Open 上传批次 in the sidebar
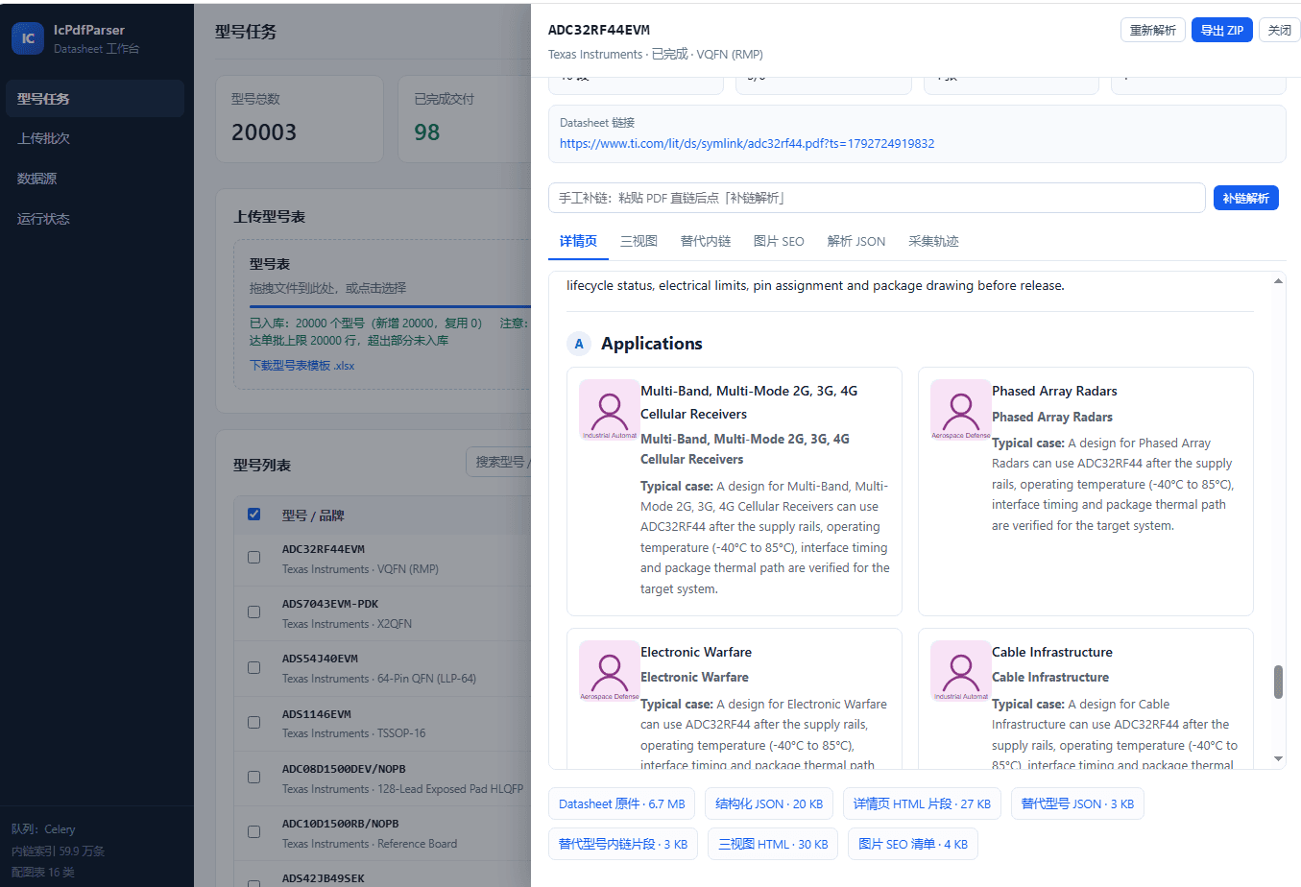The width and height of the screenshot is (1301, 887). (x=94, y=138)
